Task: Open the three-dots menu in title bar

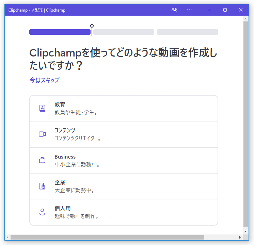Action: (189, 10)
